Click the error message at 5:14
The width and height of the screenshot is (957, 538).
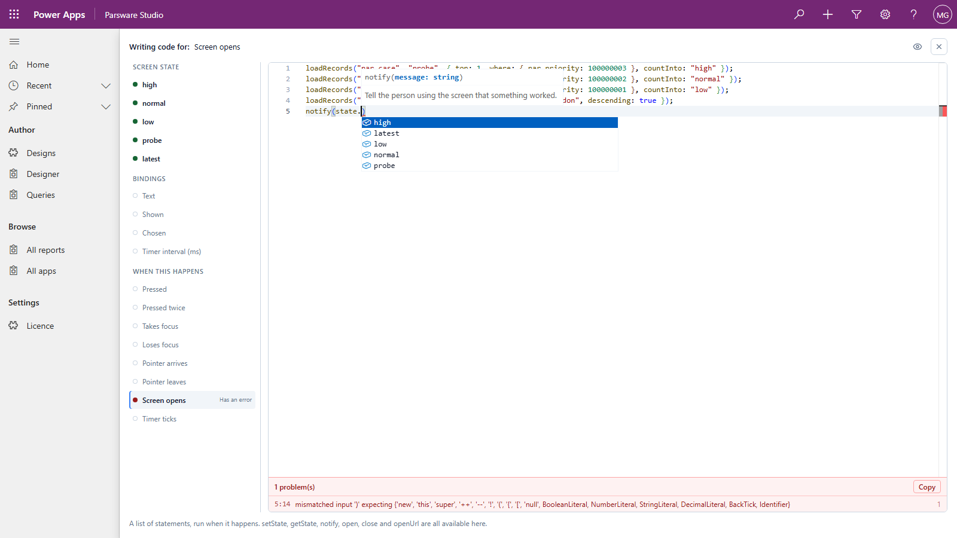(608, 504)
